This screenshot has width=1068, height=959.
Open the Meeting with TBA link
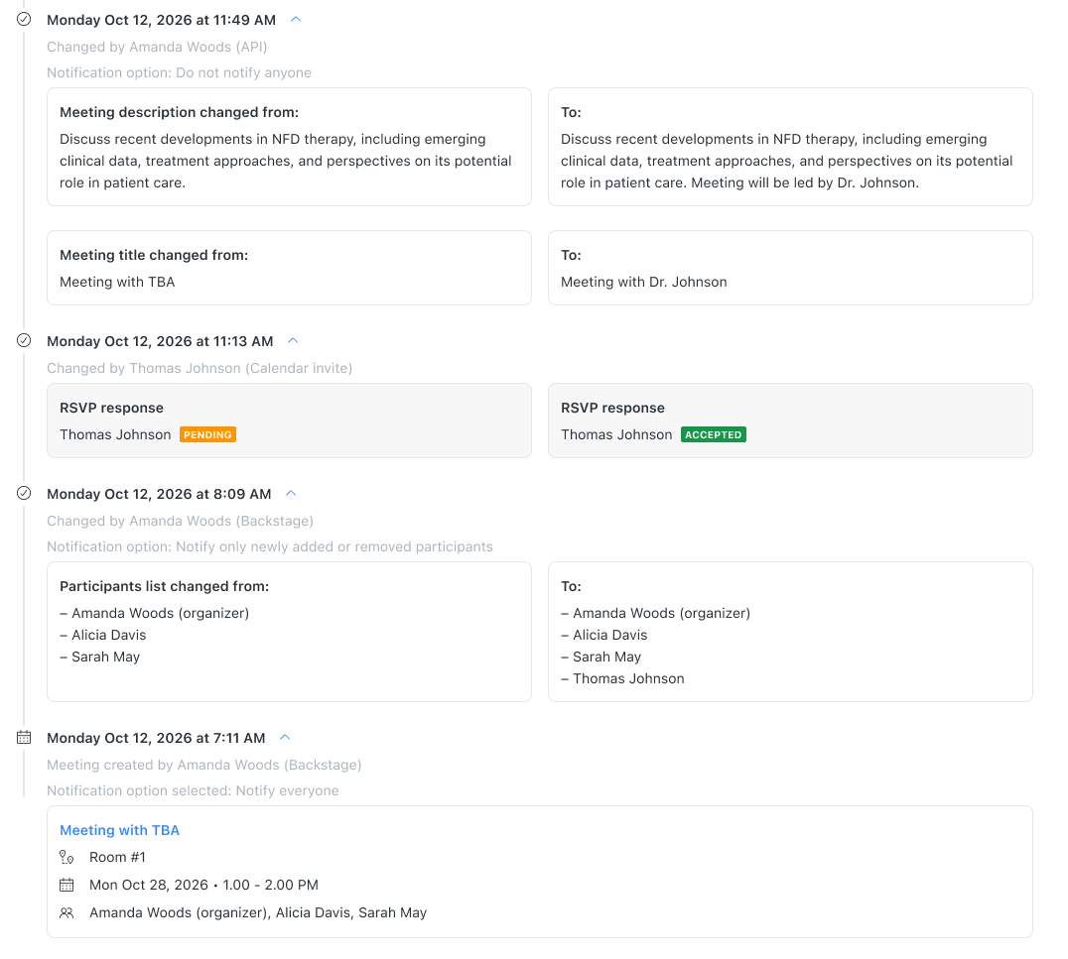pos(119,830)
